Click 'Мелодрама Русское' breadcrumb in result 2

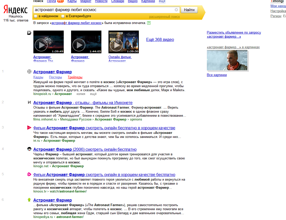[76, 119]
